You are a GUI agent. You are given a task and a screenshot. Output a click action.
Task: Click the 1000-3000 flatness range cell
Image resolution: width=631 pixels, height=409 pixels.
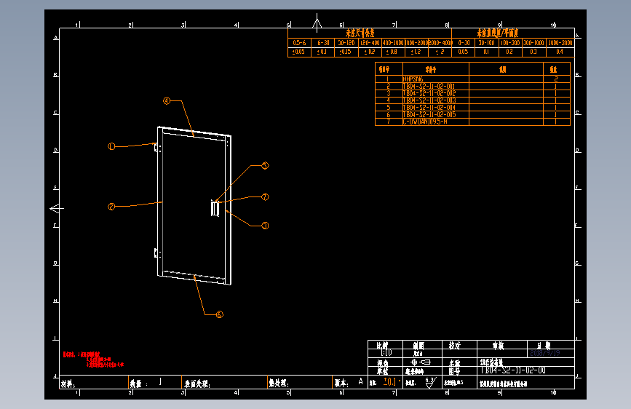click(560, 43)
